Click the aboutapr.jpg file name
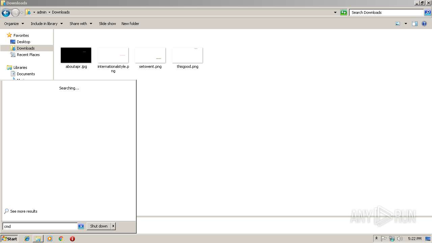Image resolution: width=432 pixels, height=243 pixels. [76, 66]
